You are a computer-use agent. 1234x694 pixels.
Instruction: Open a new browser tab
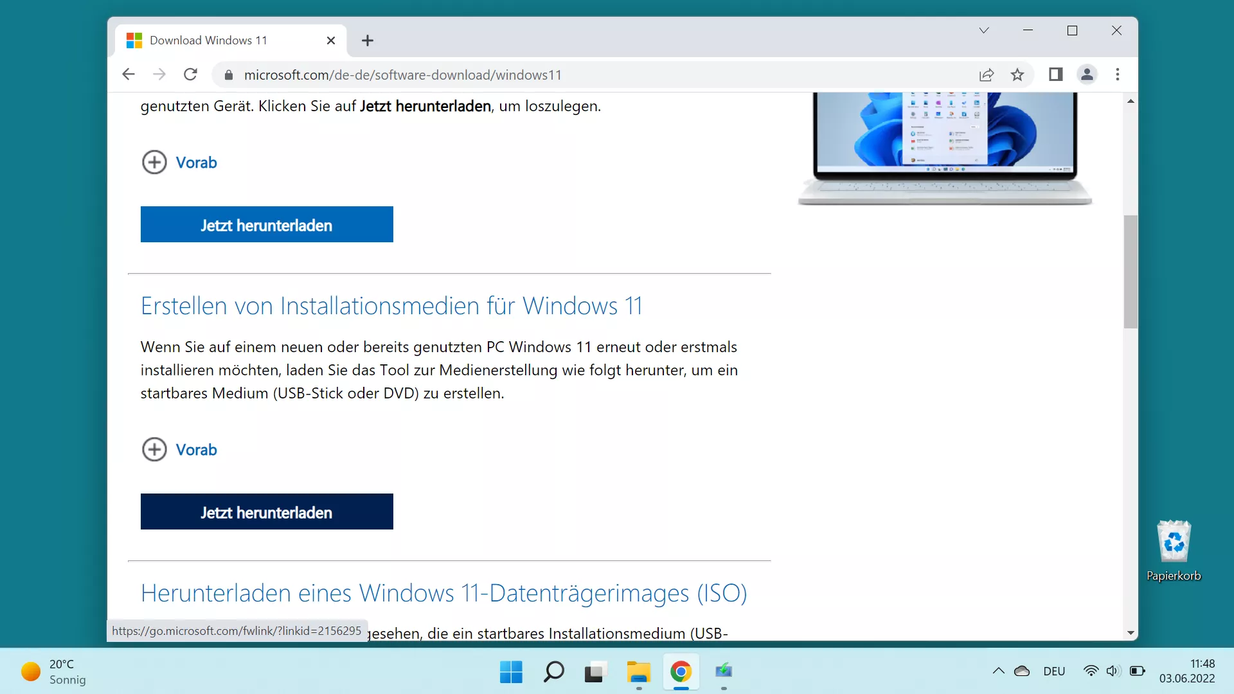point(368,40)
